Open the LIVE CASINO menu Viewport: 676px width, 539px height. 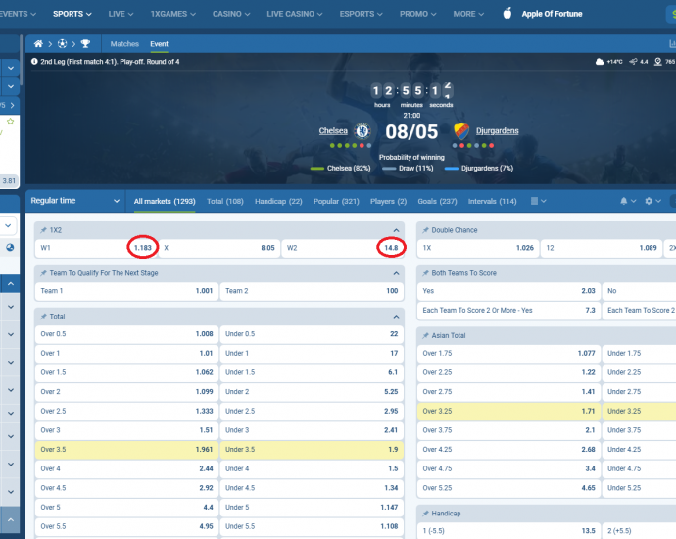coord(295,14)
